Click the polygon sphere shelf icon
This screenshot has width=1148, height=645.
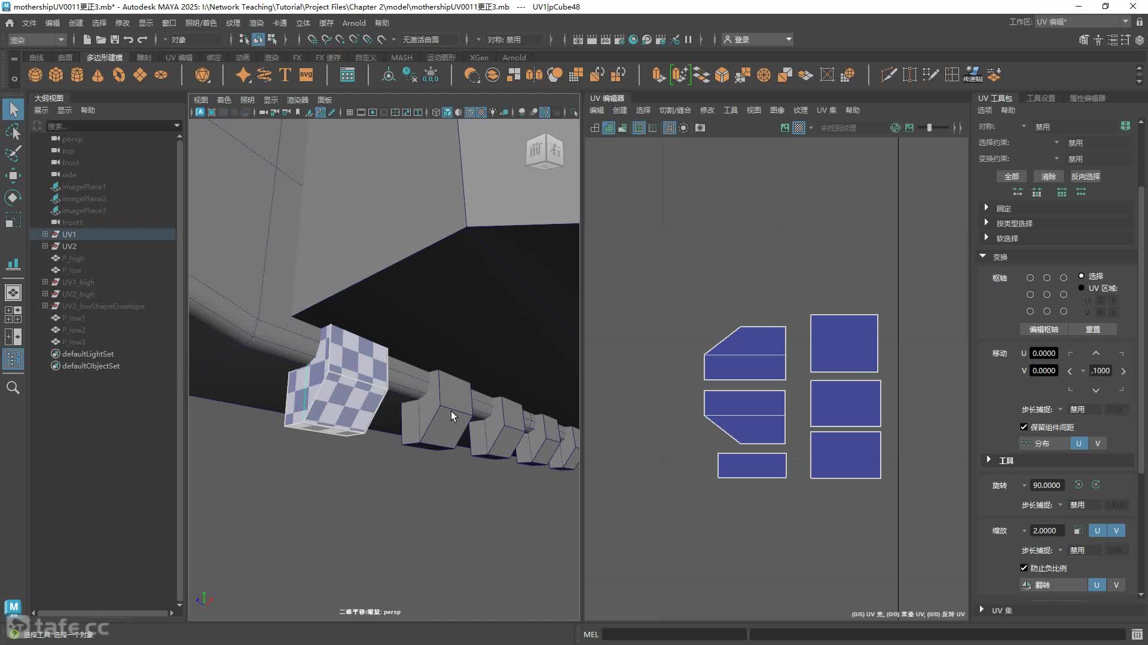pyautogui.click(x=35, y=75)
